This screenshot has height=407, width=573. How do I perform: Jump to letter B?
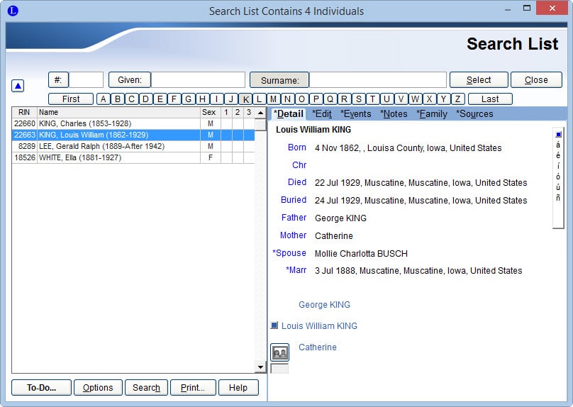[x=118, y=99]
